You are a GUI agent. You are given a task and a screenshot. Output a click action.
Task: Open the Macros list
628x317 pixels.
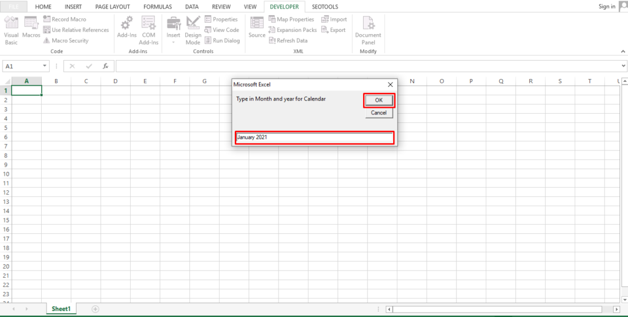point(31,28)
